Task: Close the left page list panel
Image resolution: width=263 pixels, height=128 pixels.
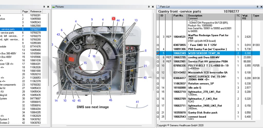Action: 48,7
